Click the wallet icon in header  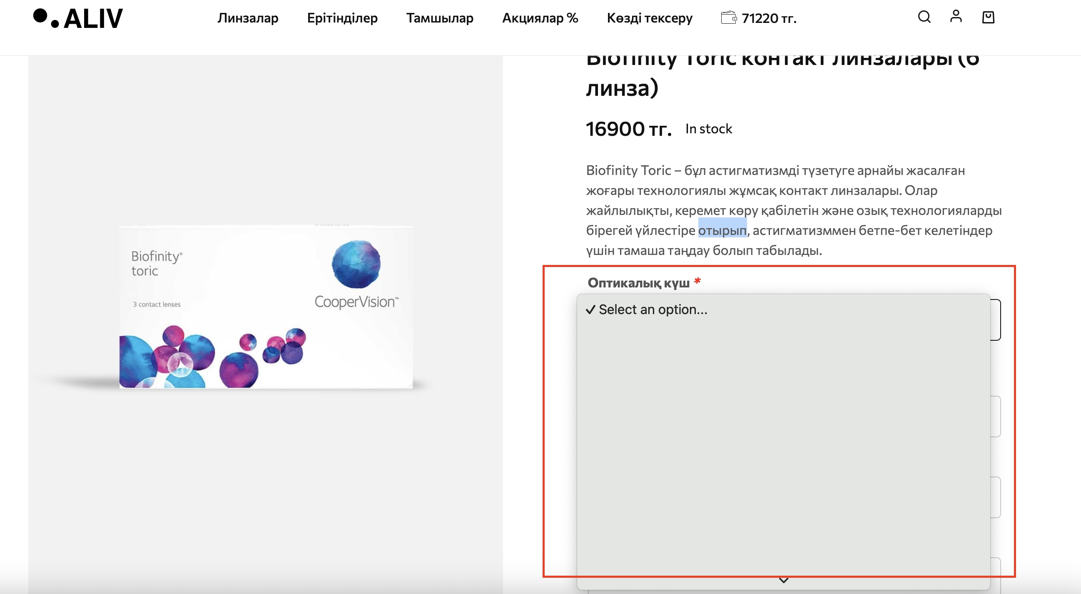coord(728,17)
